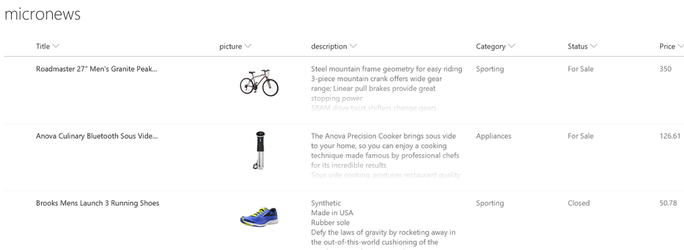Select the Closed status cell
This screenshot has width=684, height=250.
(579, 203)
